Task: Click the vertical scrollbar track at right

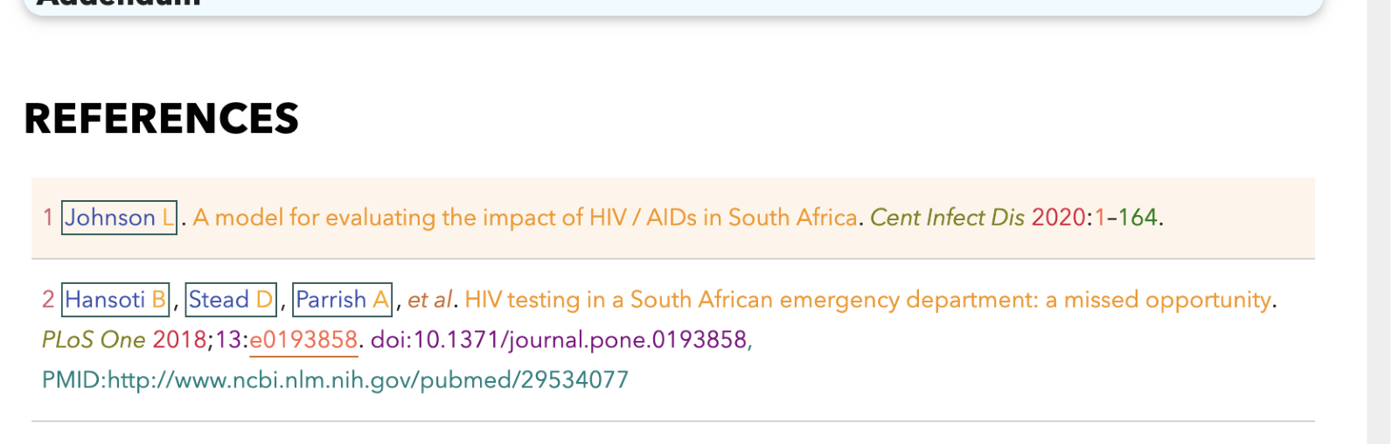Action: tap(1379, 222)
